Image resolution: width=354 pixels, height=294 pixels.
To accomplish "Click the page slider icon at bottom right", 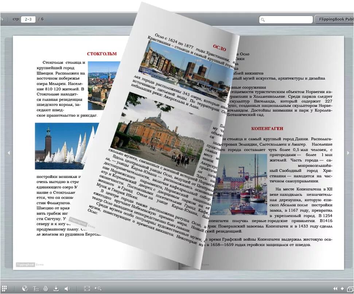I will 350,289.
